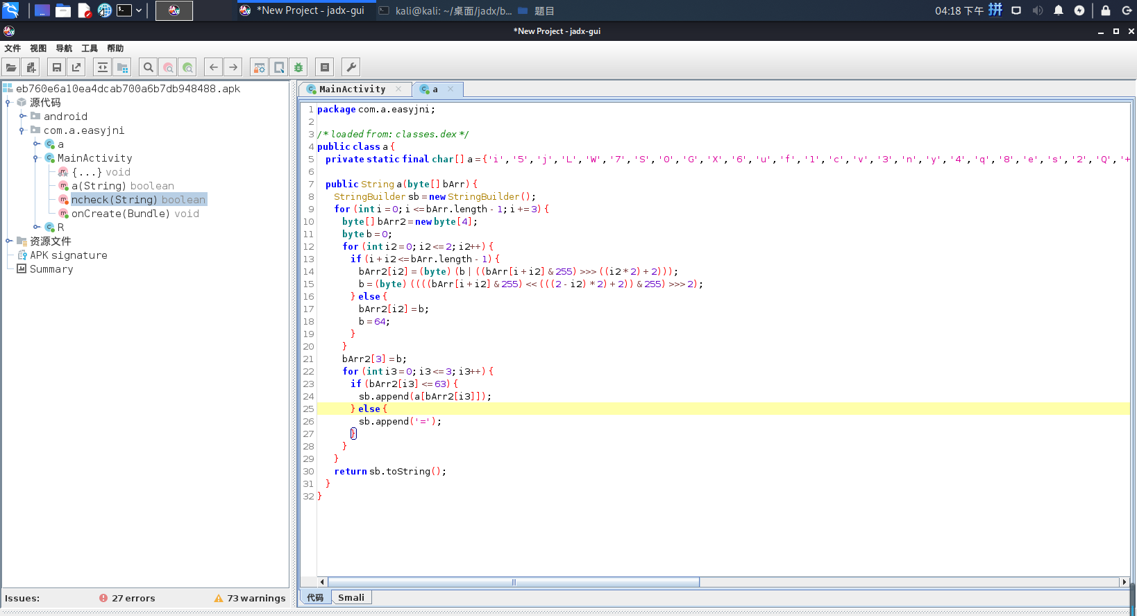The width and height of the screenshot is (1137, 616).
Task: Close the MainActivity tab
Action: 398,89
